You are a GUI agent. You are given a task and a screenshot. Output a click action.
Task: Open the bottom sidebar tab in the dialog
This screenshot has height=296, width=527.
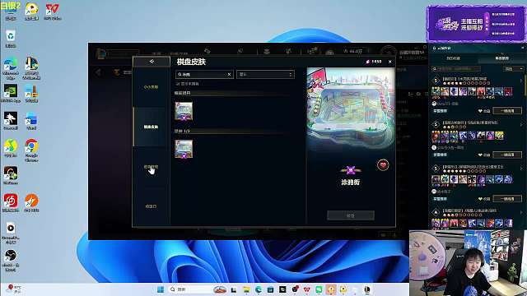(151, 206)
